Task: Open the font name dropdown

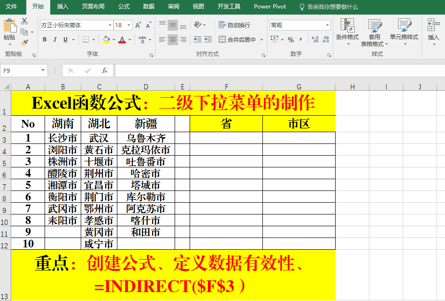Action: [110, 25]
